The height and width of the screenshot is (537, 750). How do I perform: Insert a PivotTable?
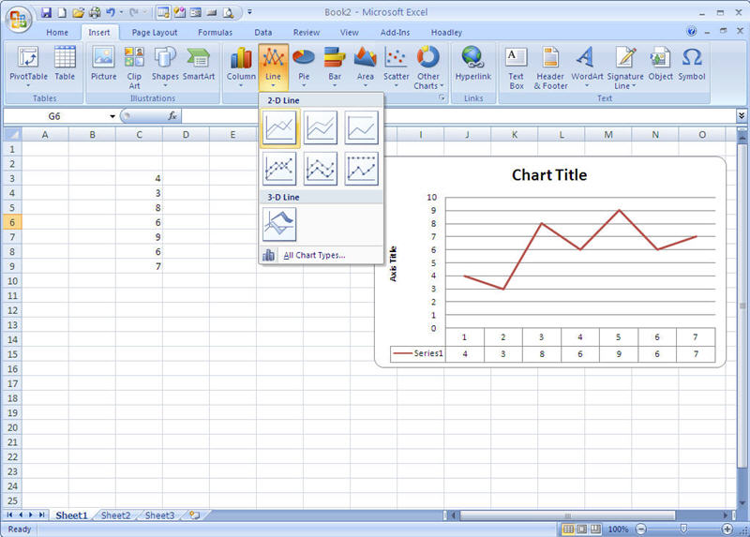(x=28, y=67)
